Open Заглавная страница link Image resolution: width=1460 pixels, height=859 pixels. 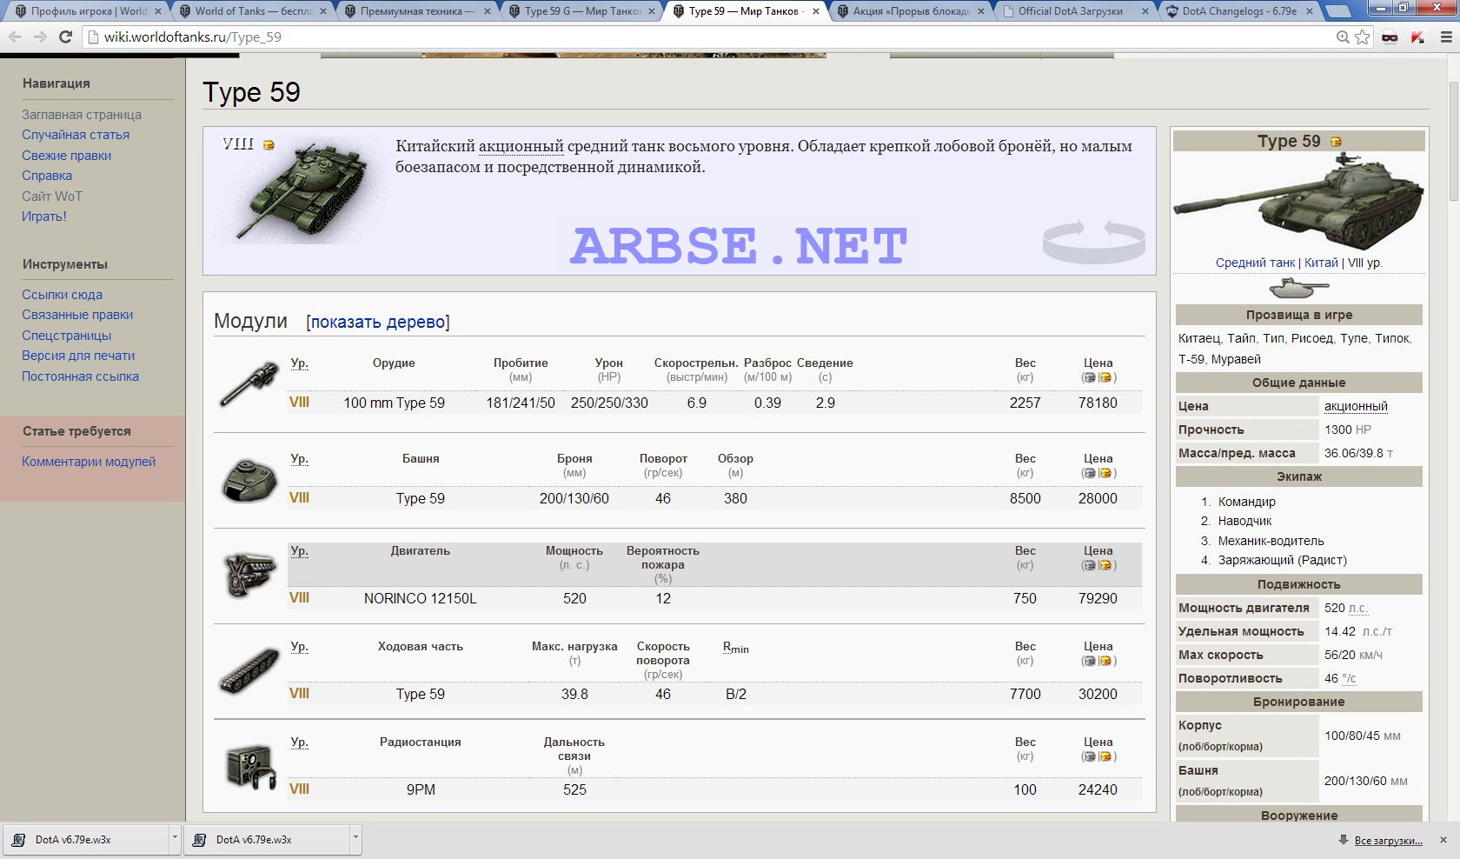(x=82, y=115)
